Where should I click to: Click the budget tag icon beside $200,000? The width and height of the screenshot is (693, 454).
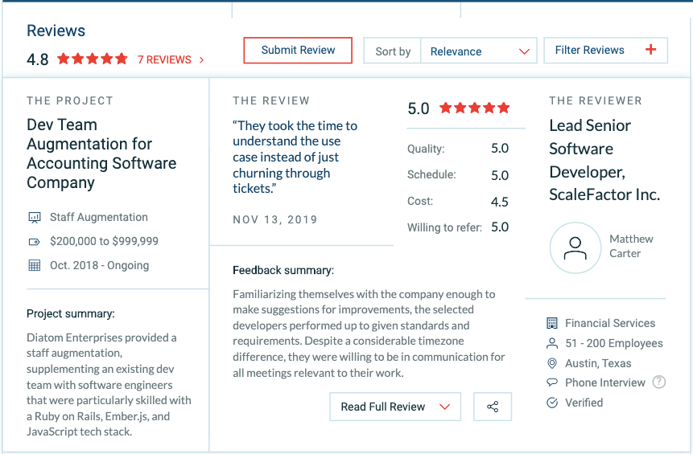34,241
